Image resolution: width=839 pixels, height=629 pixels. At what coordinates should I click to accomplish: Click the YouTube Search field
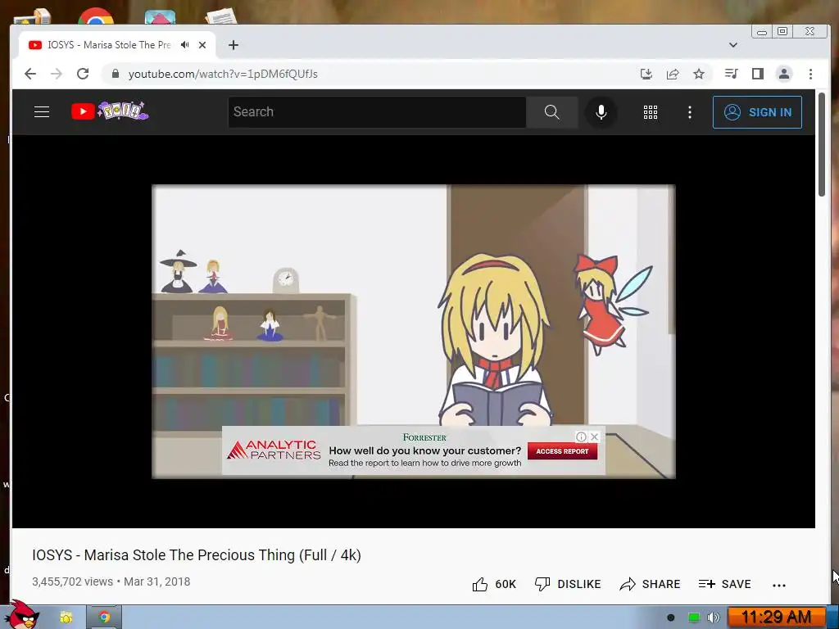click(x=377, y=111)
